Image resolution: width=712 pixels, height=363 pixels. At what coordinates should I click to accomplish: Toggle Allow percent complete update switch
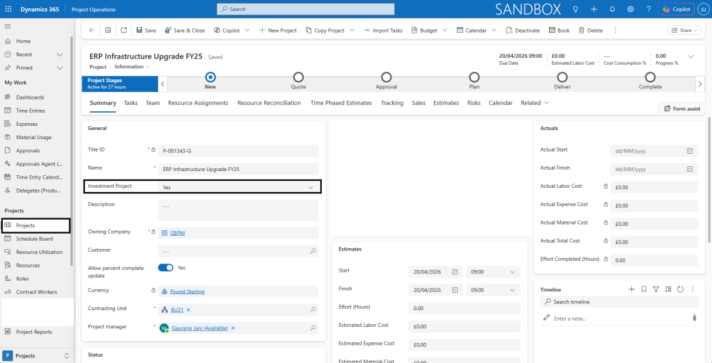coord(166,268)
